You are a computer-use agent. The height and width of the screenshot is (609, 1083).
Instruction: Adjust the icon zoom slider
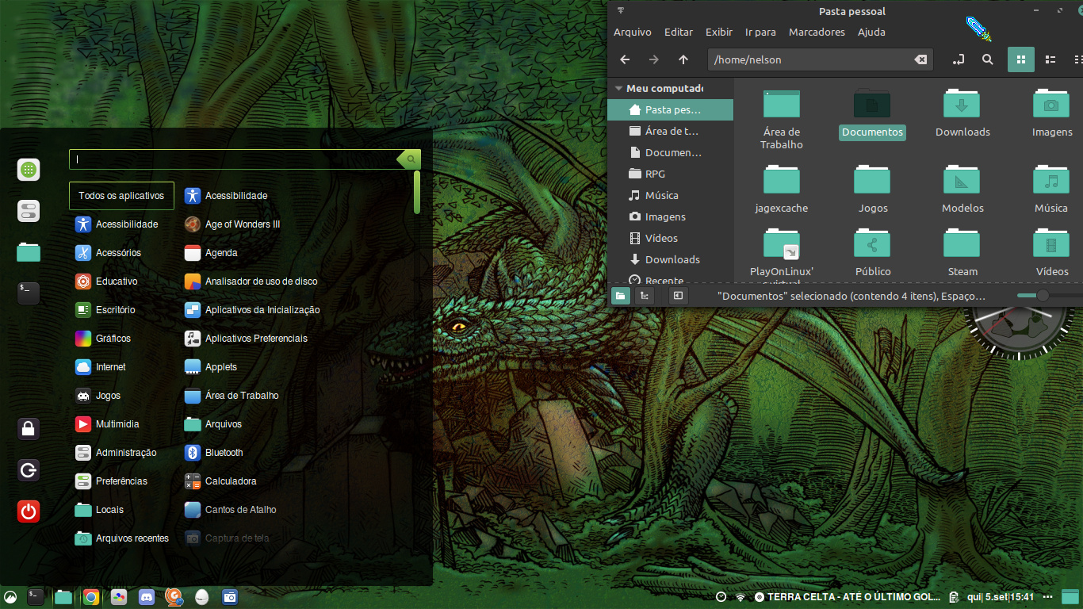(x=1043, y=296)
